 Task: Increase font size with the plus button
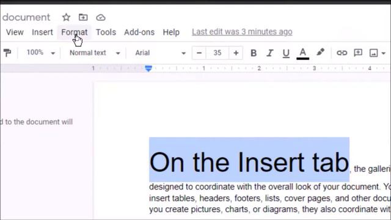point(236,53)
